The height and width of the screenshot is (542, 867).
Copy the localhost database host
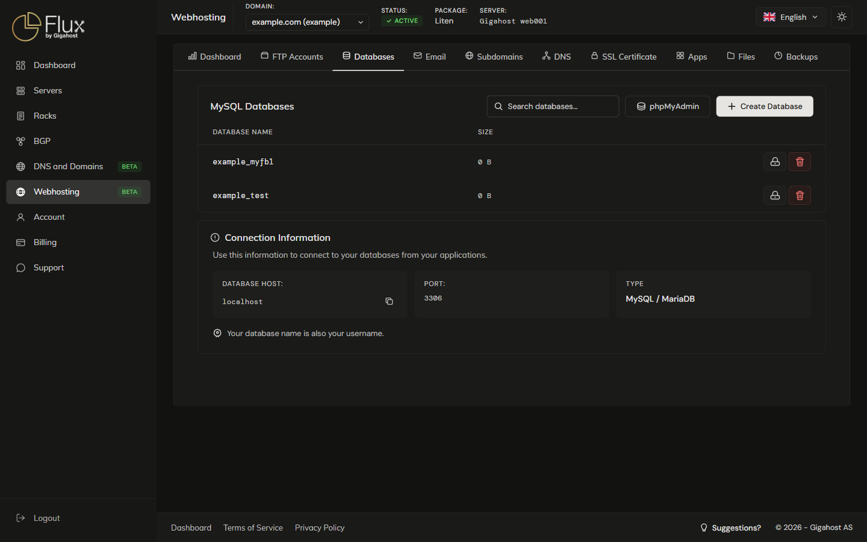389,301
